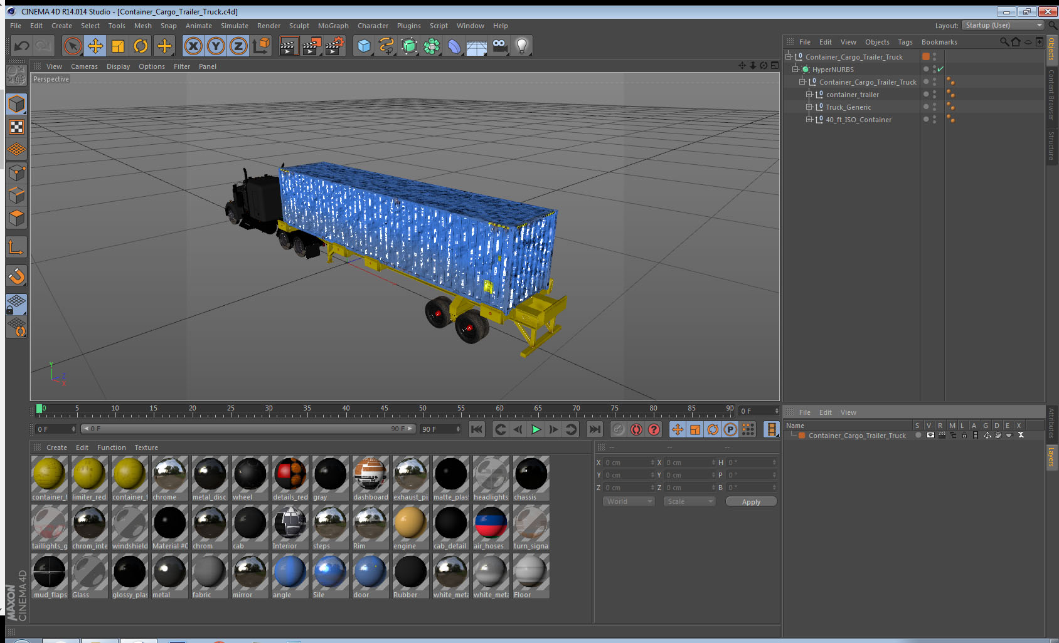Add a cube primitive object
Image resolution: width=1059 pixels, height=643 pixels.
[364, 46]
